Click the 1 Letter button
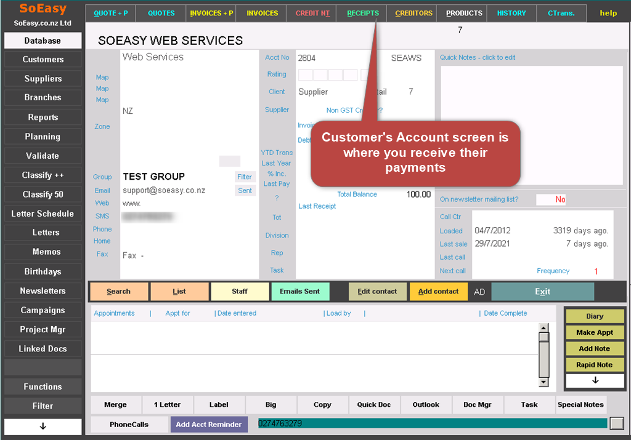This screenshot has height=440, width=631. pos(168,405)
